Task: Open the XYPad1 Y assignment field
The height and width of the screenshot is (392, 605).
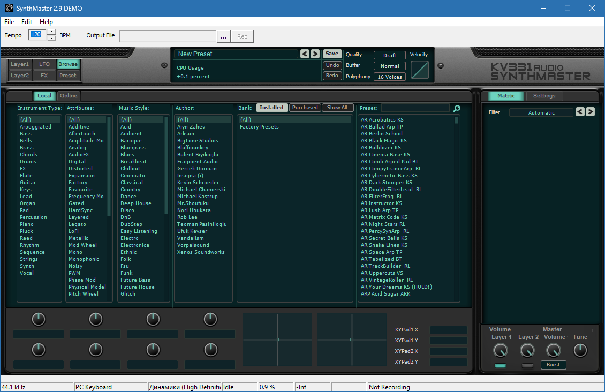Action: tap(448, 340)
